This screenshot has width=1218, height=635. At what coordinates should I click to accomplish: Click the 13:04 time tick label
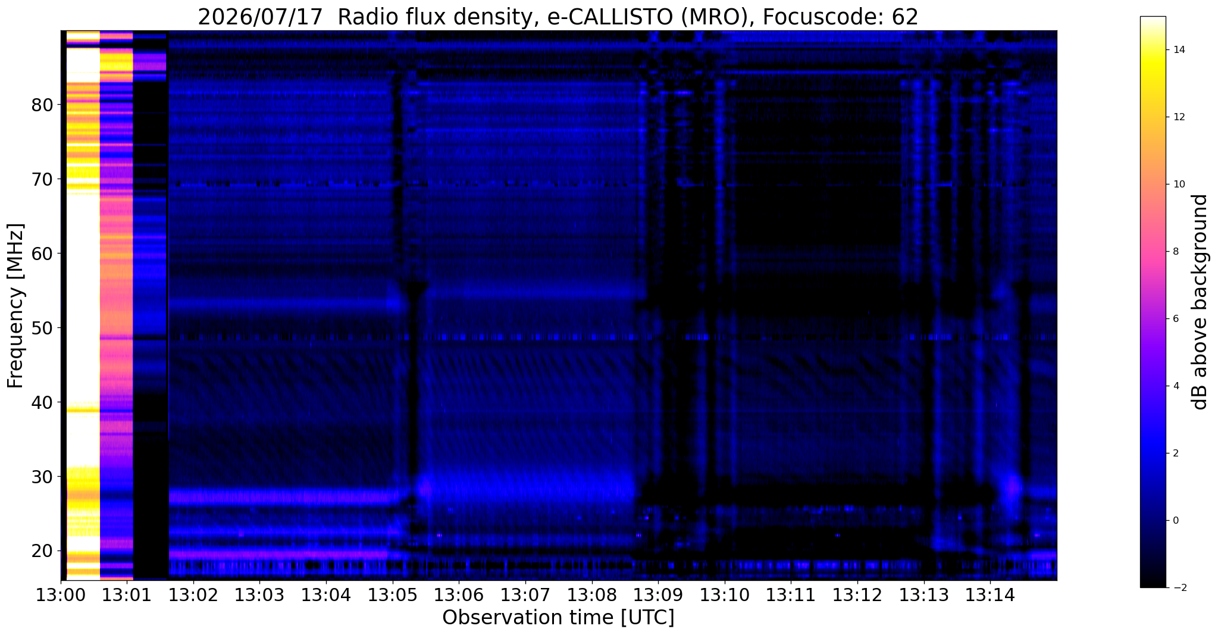click(327, 595)
